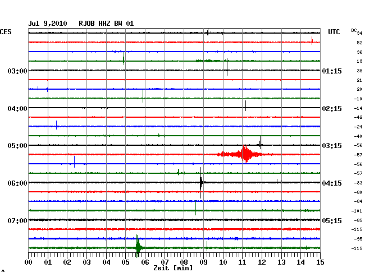Click the 05:15 UTC time label
This screenshot has height=277, width=365.
coord(332,220)
